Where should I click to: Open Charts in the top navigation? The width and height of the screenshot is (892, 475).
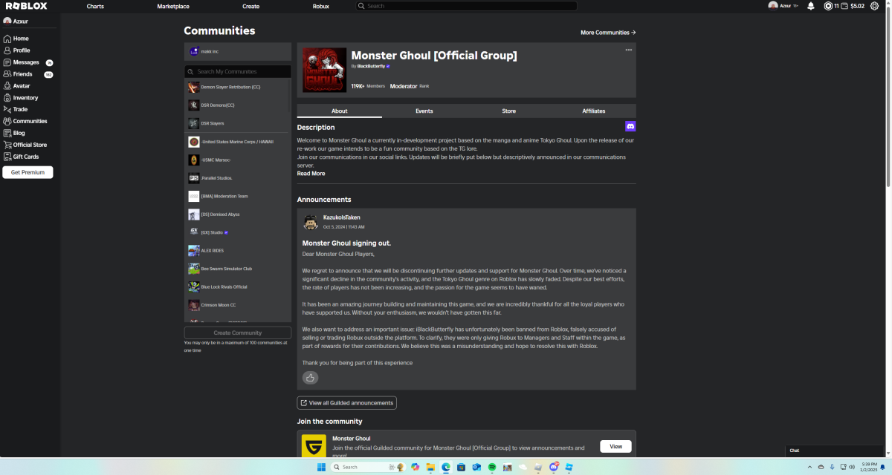(95, 6)
